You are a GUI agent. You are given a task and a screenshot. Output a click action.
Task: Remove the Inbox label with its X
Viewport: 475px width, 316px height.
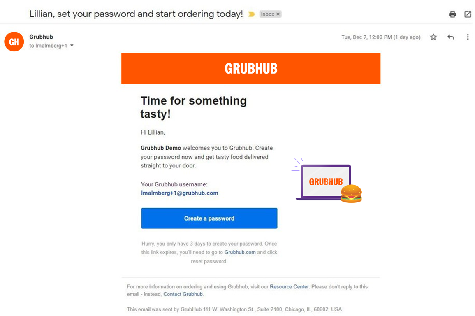coord(278,14)
